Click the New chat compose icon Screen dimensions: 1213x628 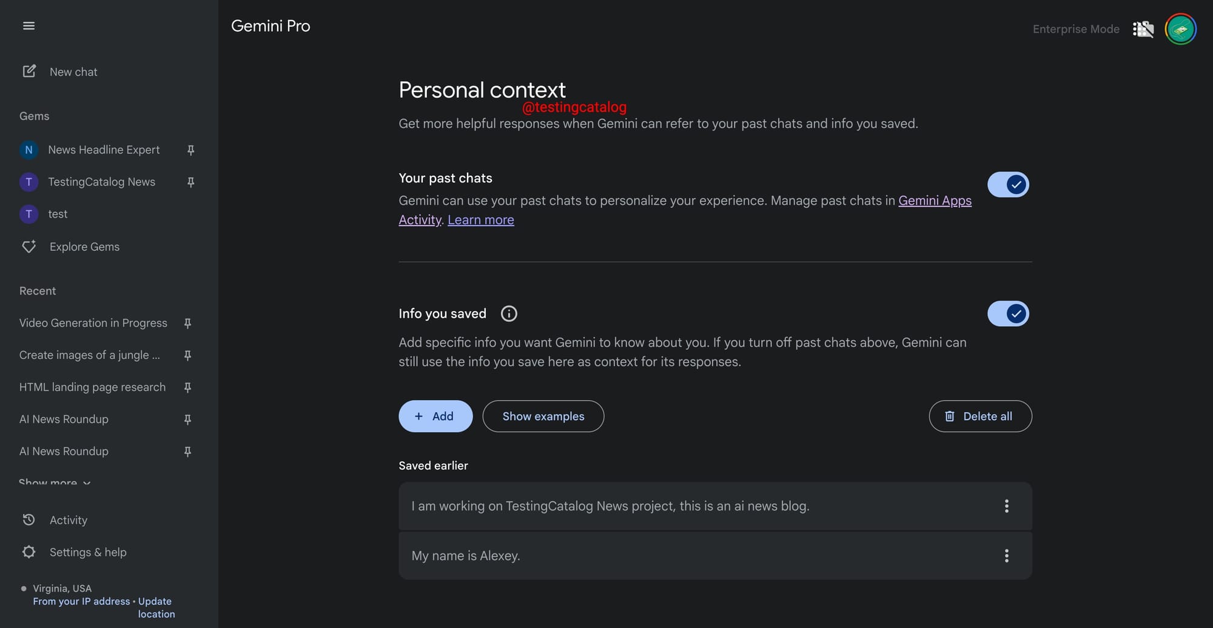click(x=29, y=72)
